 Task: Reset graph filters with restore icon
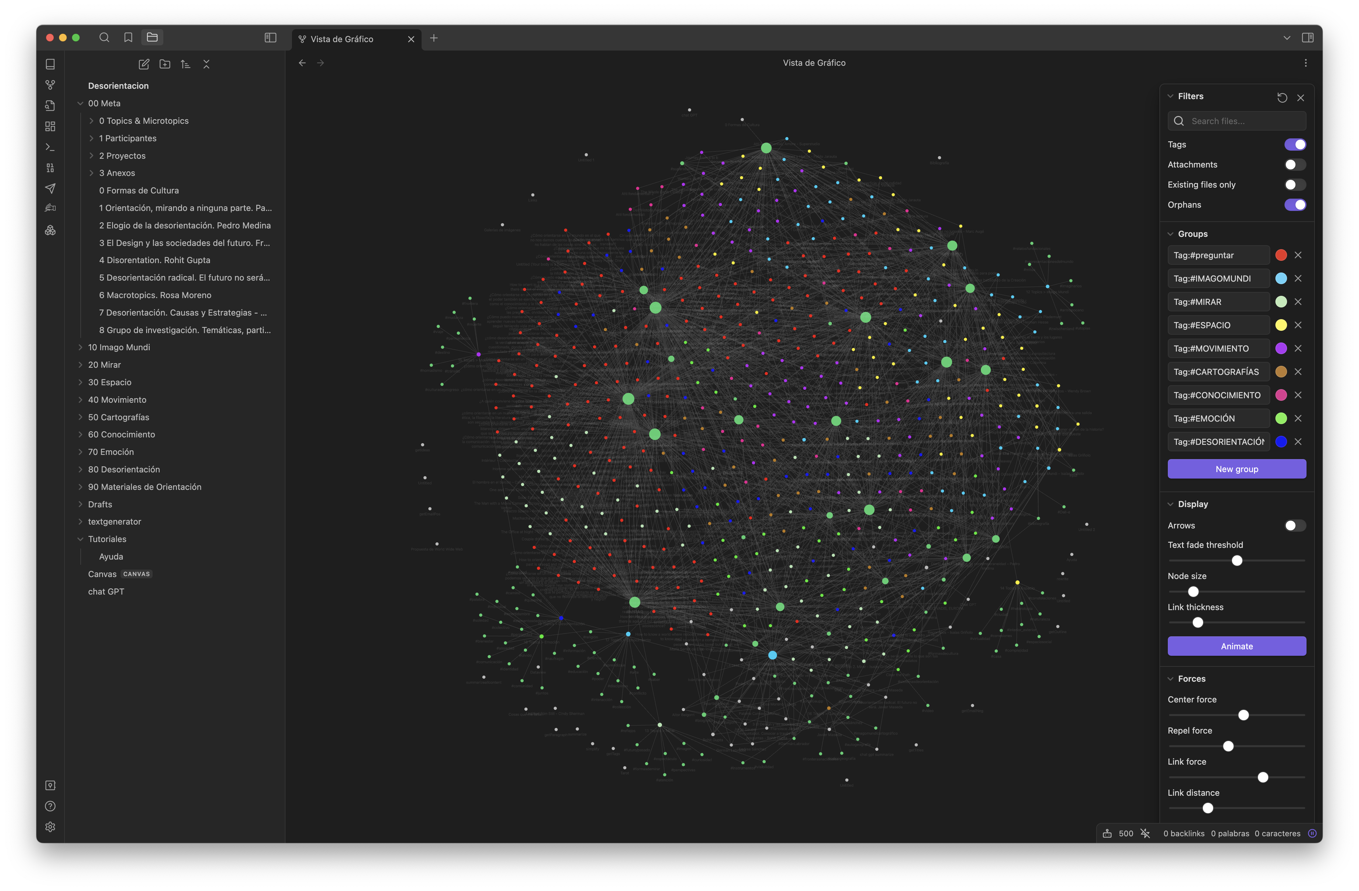coord(1282,98)
